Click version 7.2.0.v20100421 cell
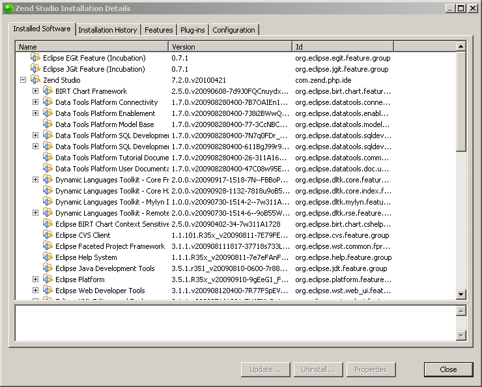This screenshot has width=482, height=387. click(199, 80)
